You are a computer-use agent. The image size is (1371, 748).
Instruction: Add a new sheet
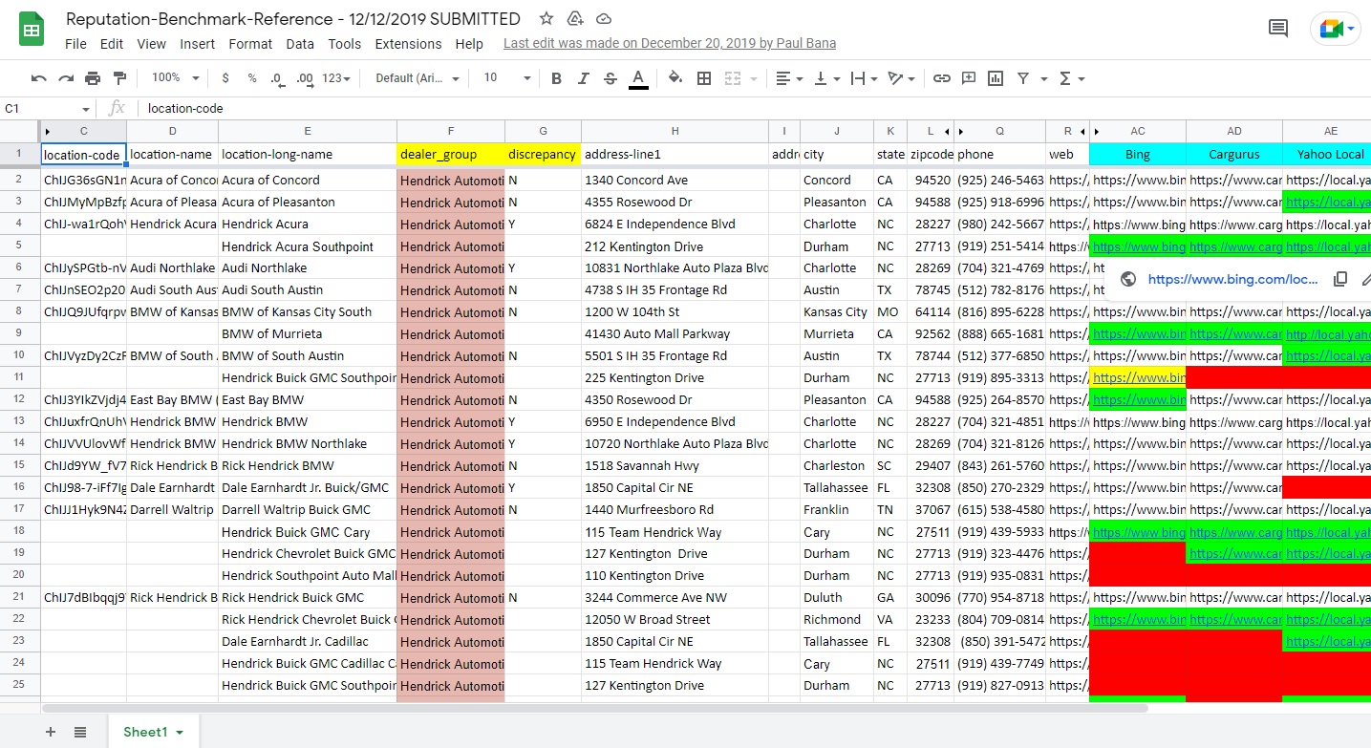[x=51, y=732]
